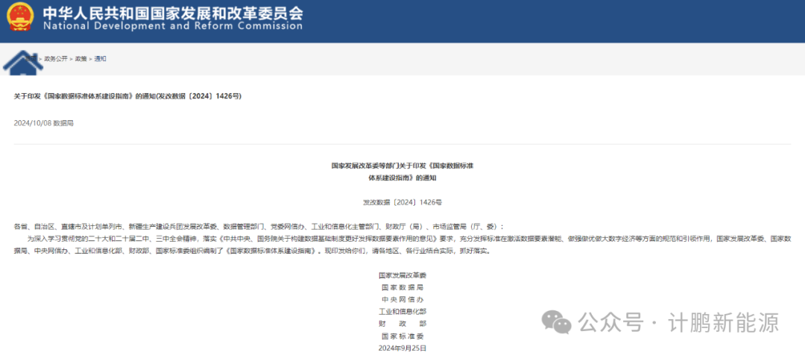
Task: Click the 中华人民共和国国家发展和改革委员会 site title
Action: (x=173, y=12)
